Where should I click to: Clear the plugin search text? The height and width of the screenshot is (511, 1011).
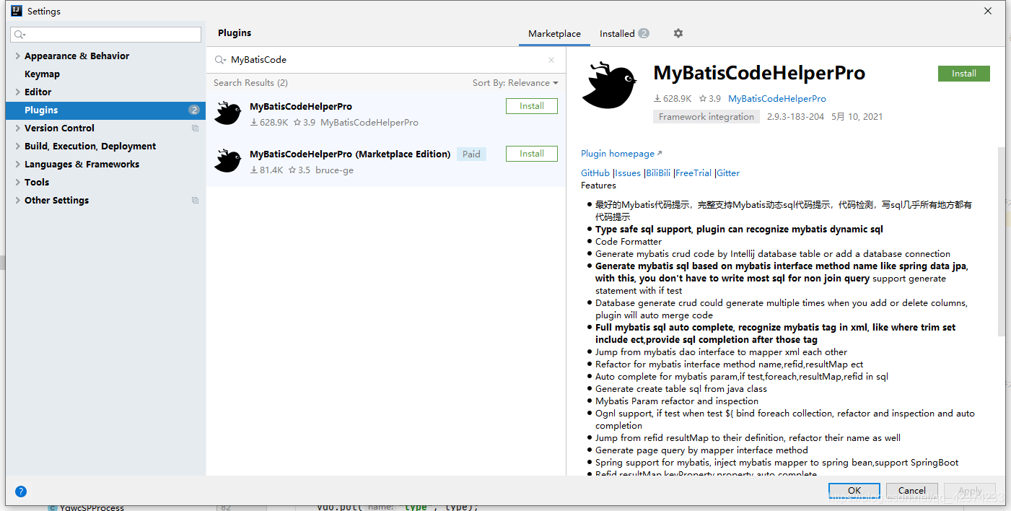click(x=551, y=60)
